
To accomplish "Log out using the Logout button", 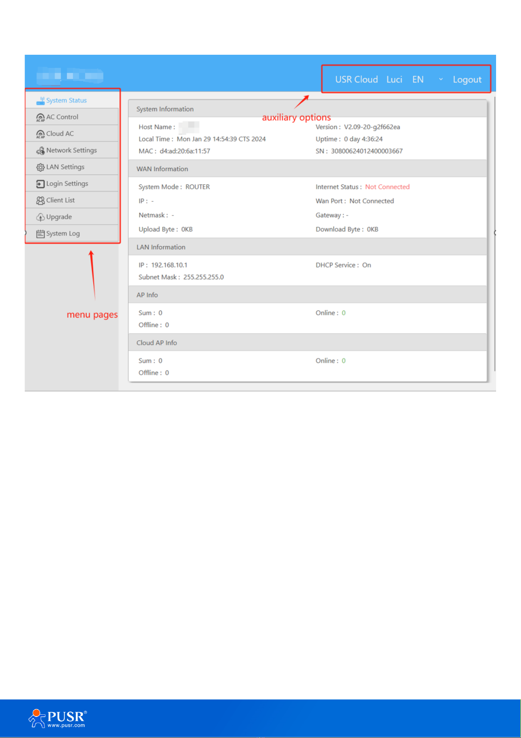I will (467, 80).
